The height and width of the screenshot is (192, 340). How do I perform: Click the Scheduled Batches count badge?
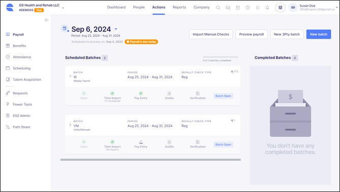pos(105,58)
